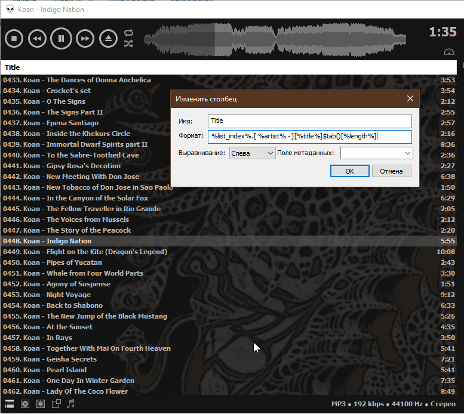Open the Поле метаданных dropdown
Screen dimensions: 464x414
(376, 153)
